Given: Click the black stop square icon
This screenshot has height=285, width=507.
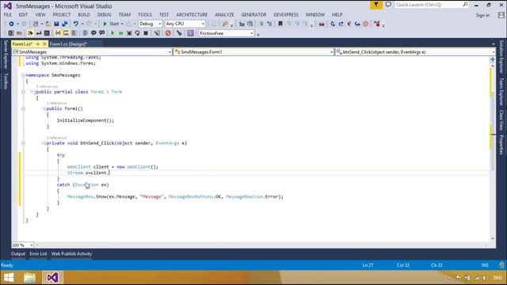Looking at the screenshot, I should tap(146, 33).
